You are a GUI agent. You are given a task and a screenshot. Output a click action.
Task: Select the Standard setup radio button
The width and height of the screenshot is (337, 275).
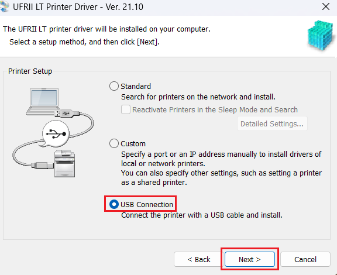[114, 86]
